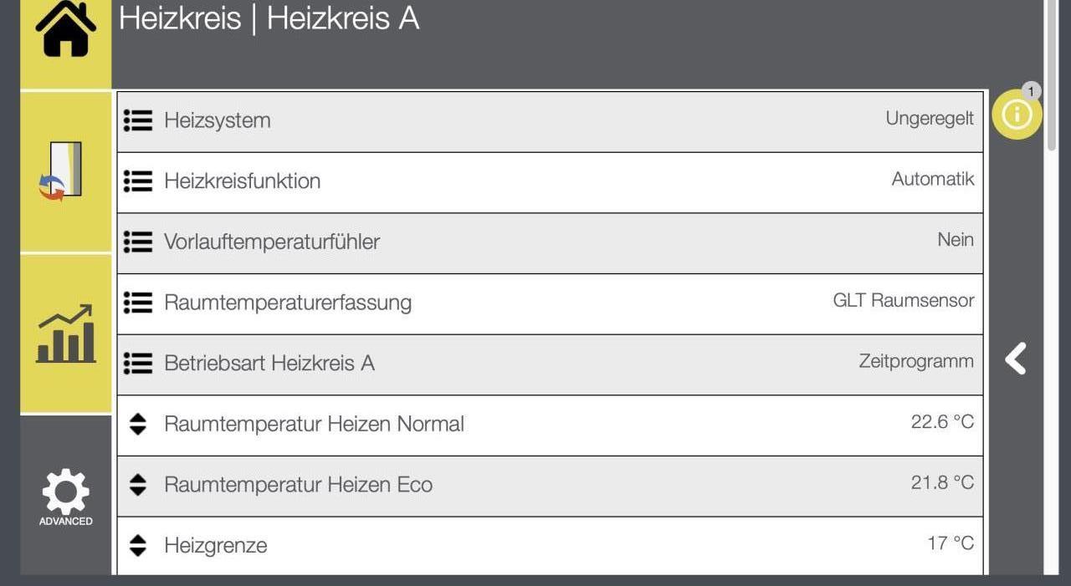Open the Advanced settings gear
This screenshot has height=586, width=1071.
pos(65,497)
